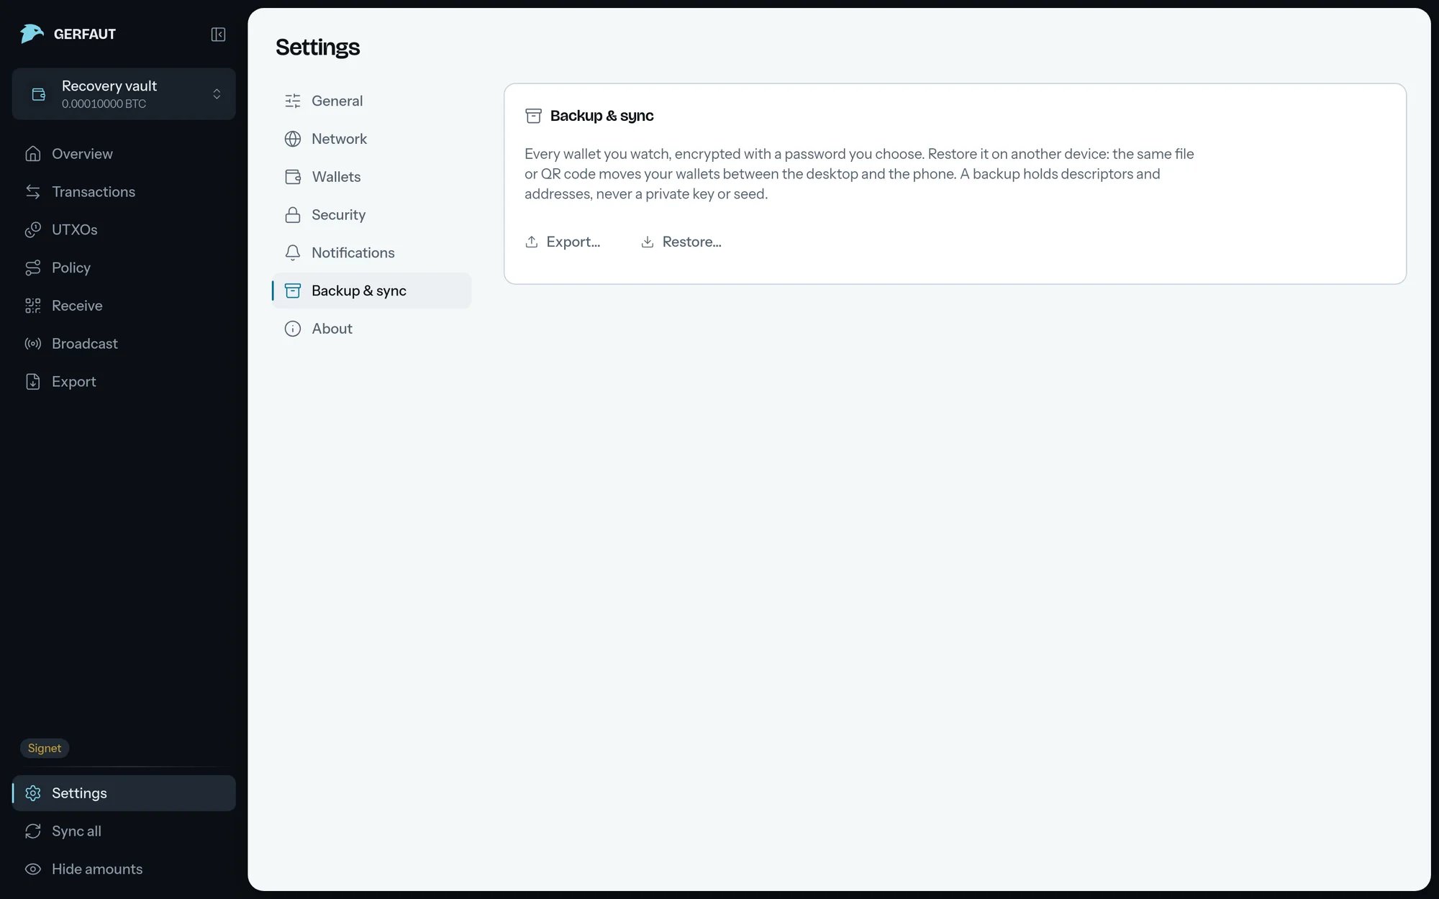The image size is (1439, 899).
Task: Open Policy page
Action: pyautogui.click(x=124, y=268)
